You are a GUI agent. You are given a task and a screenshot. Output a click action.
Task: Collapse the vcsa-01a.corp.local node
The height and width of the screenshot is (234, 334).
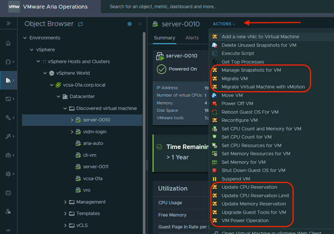[52, 85]
